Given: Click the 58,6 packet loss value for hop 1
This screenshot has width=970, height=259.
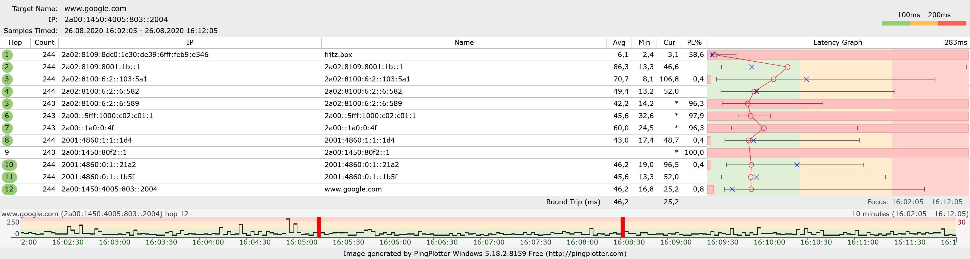Looking at the screenshot, I should click(696, 55).
